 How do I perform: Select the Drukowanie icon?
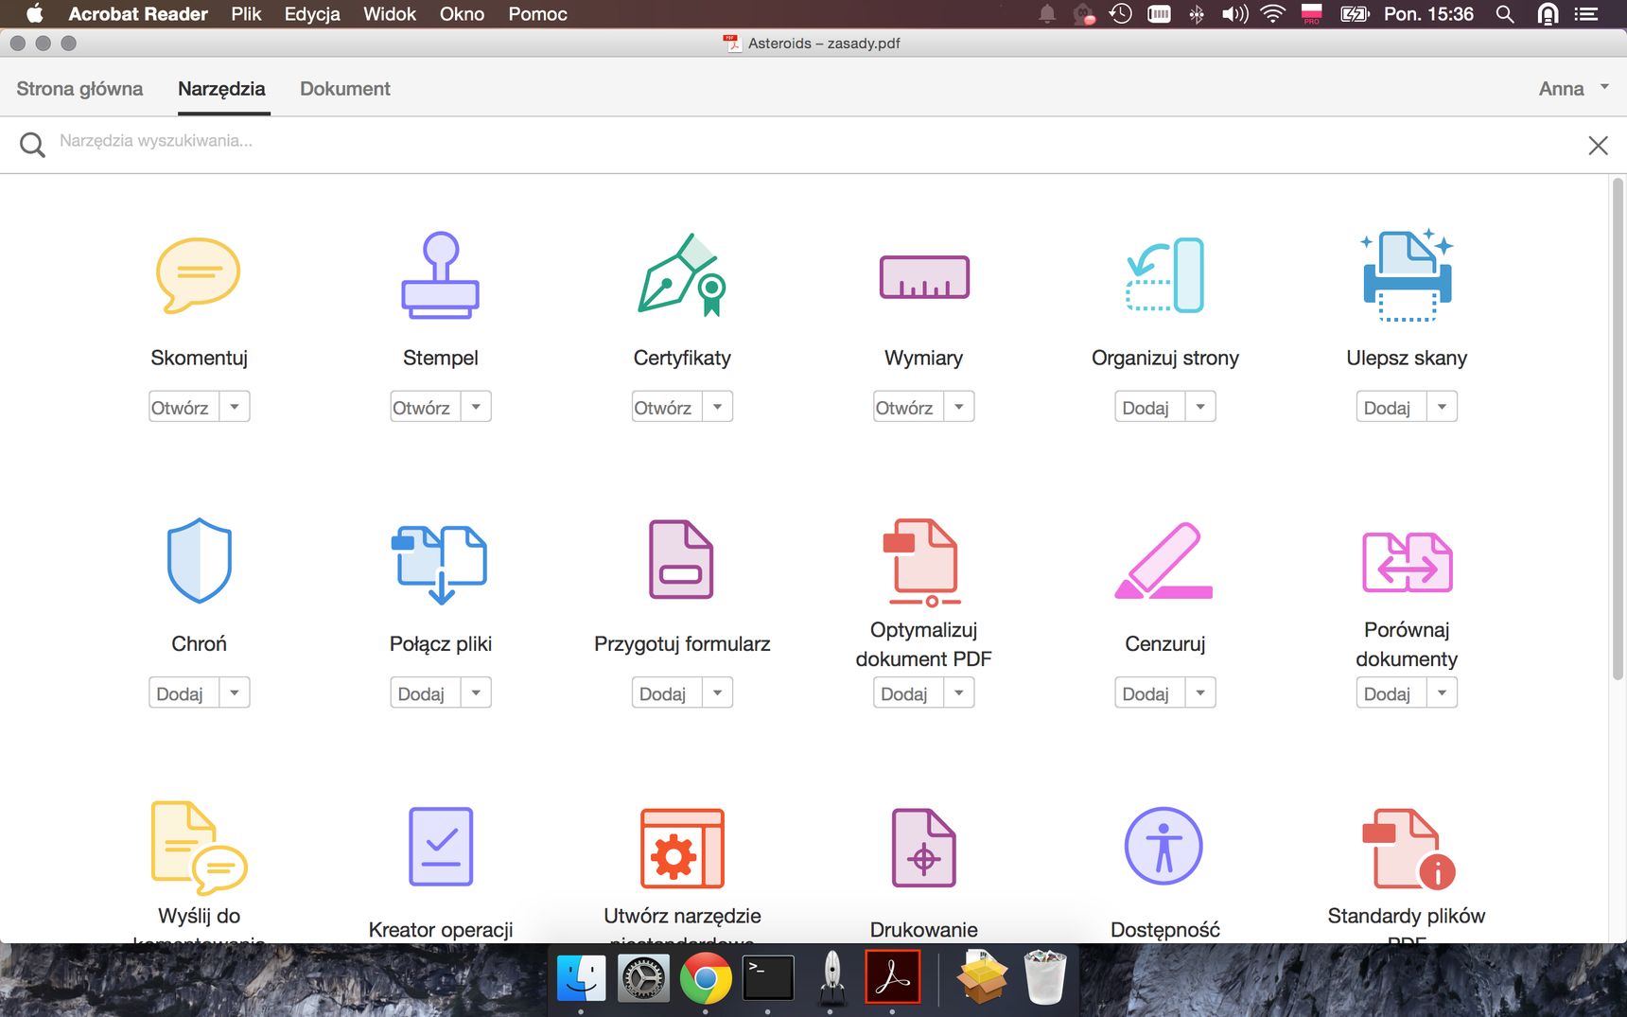pos(924,848)
